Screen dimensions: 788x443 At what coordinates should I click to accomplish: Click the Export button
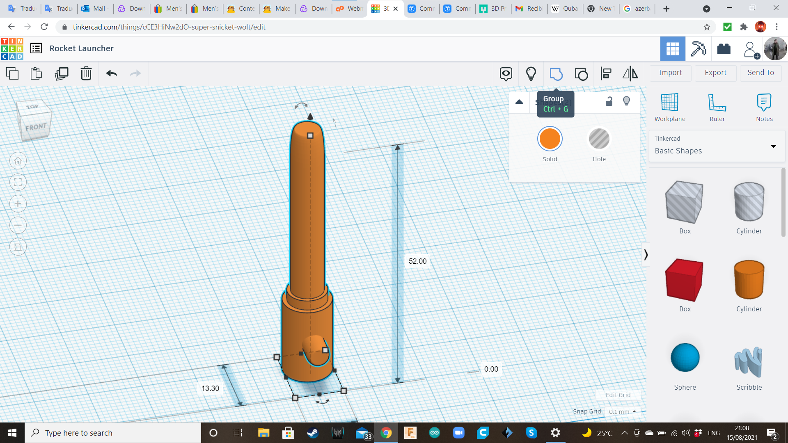pyautogui.click(x=715, y=73)
